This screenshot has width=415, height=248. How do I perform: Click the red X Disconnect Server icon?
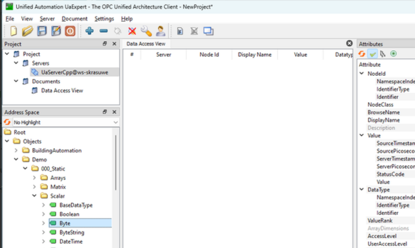point(132,31)
